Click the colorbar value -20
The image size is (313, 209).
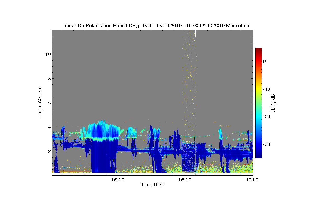[266, 117]
